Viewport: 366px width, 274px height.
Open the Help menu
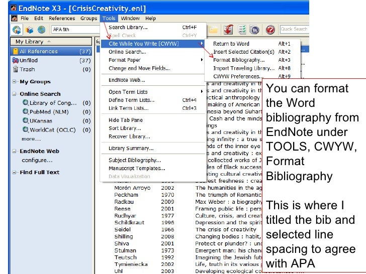coord(150,18)
